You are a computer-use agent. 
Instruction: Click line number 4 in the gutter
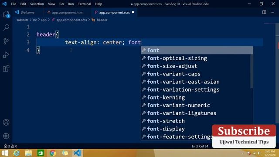pos(28,50)
